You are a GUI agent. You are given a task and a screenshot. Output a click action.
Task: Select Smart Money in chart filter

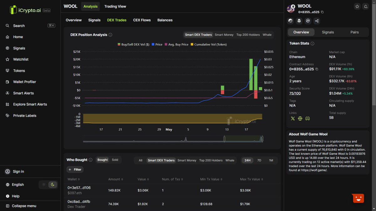pyautogui.click(x=224, y=35)
